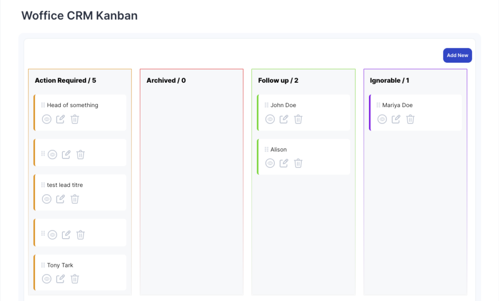
Task: Click the John Doe card title
Action: (x=283, y=105)
